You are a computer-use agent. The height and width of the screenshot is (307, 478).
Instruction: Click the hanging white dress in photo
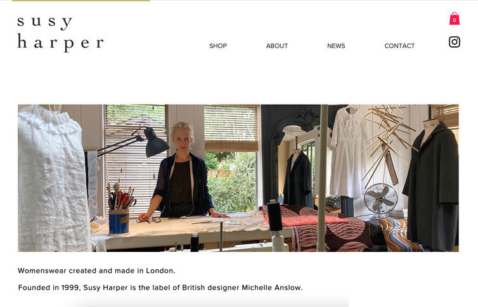[347, 152]
